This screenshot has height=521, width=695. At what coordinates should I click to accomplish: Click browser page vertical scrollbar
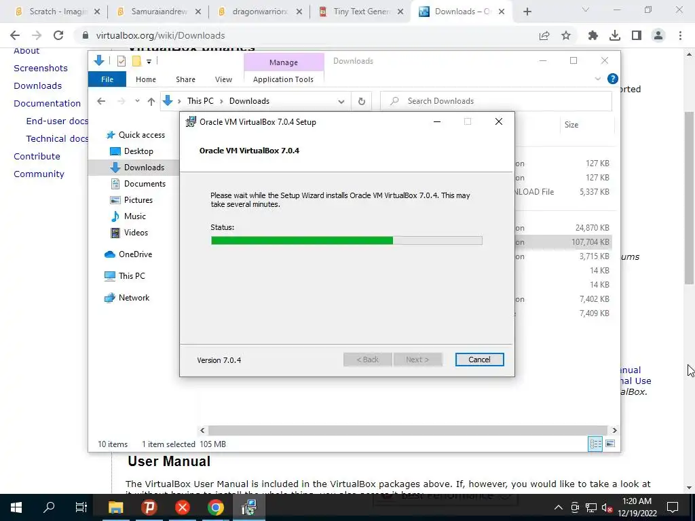(689, 197)
